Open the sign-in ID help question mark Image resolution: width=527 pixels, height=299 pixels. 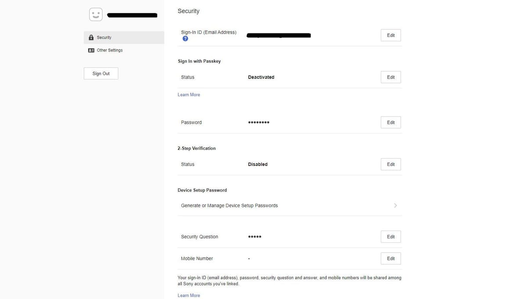coord(185,38)
